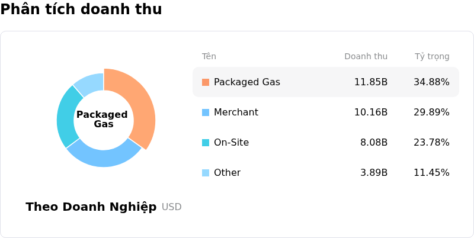Click the Tên column header
Screen dimensions: 474x238
click(209, 56)
